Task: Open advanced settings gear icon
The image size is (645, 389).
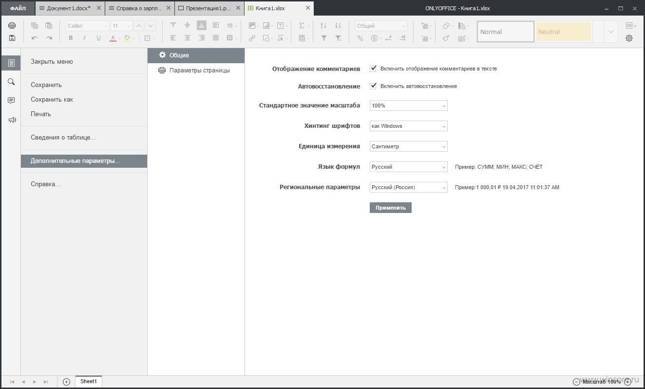Action: [629, 38]
